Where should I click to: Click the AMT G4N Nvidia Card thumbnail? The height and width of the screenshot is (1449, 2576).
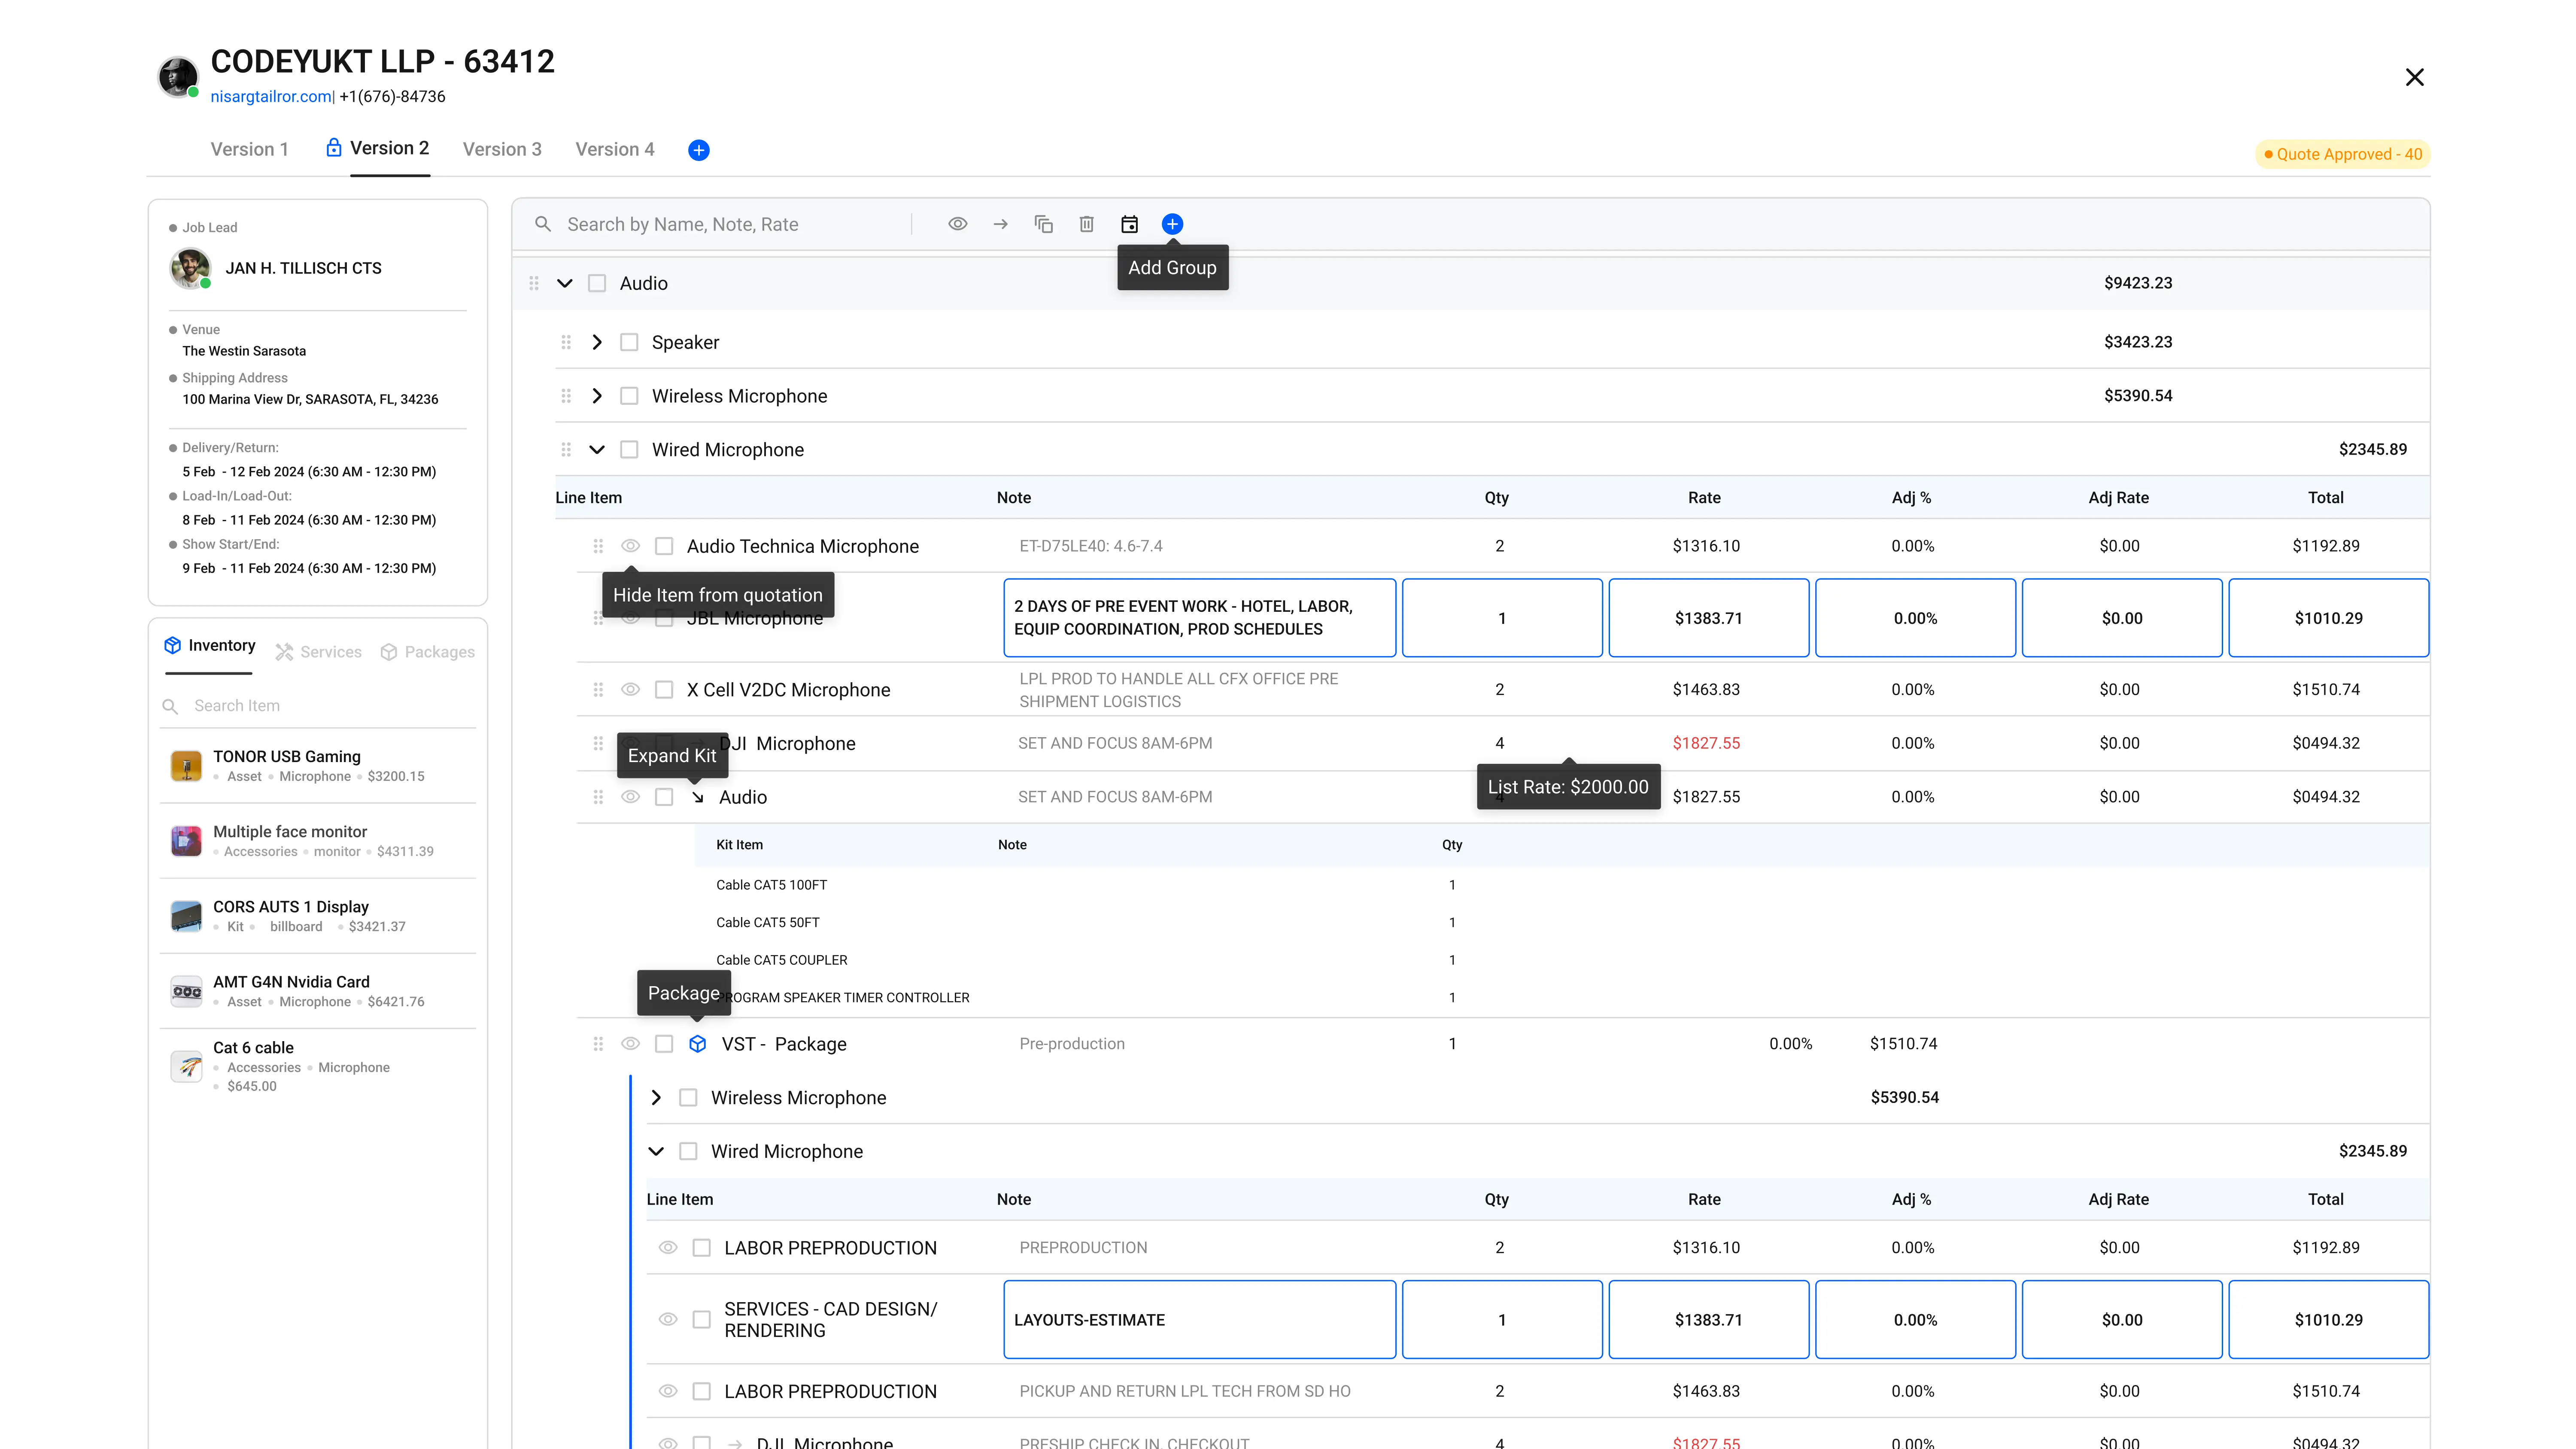pos(186,991)
